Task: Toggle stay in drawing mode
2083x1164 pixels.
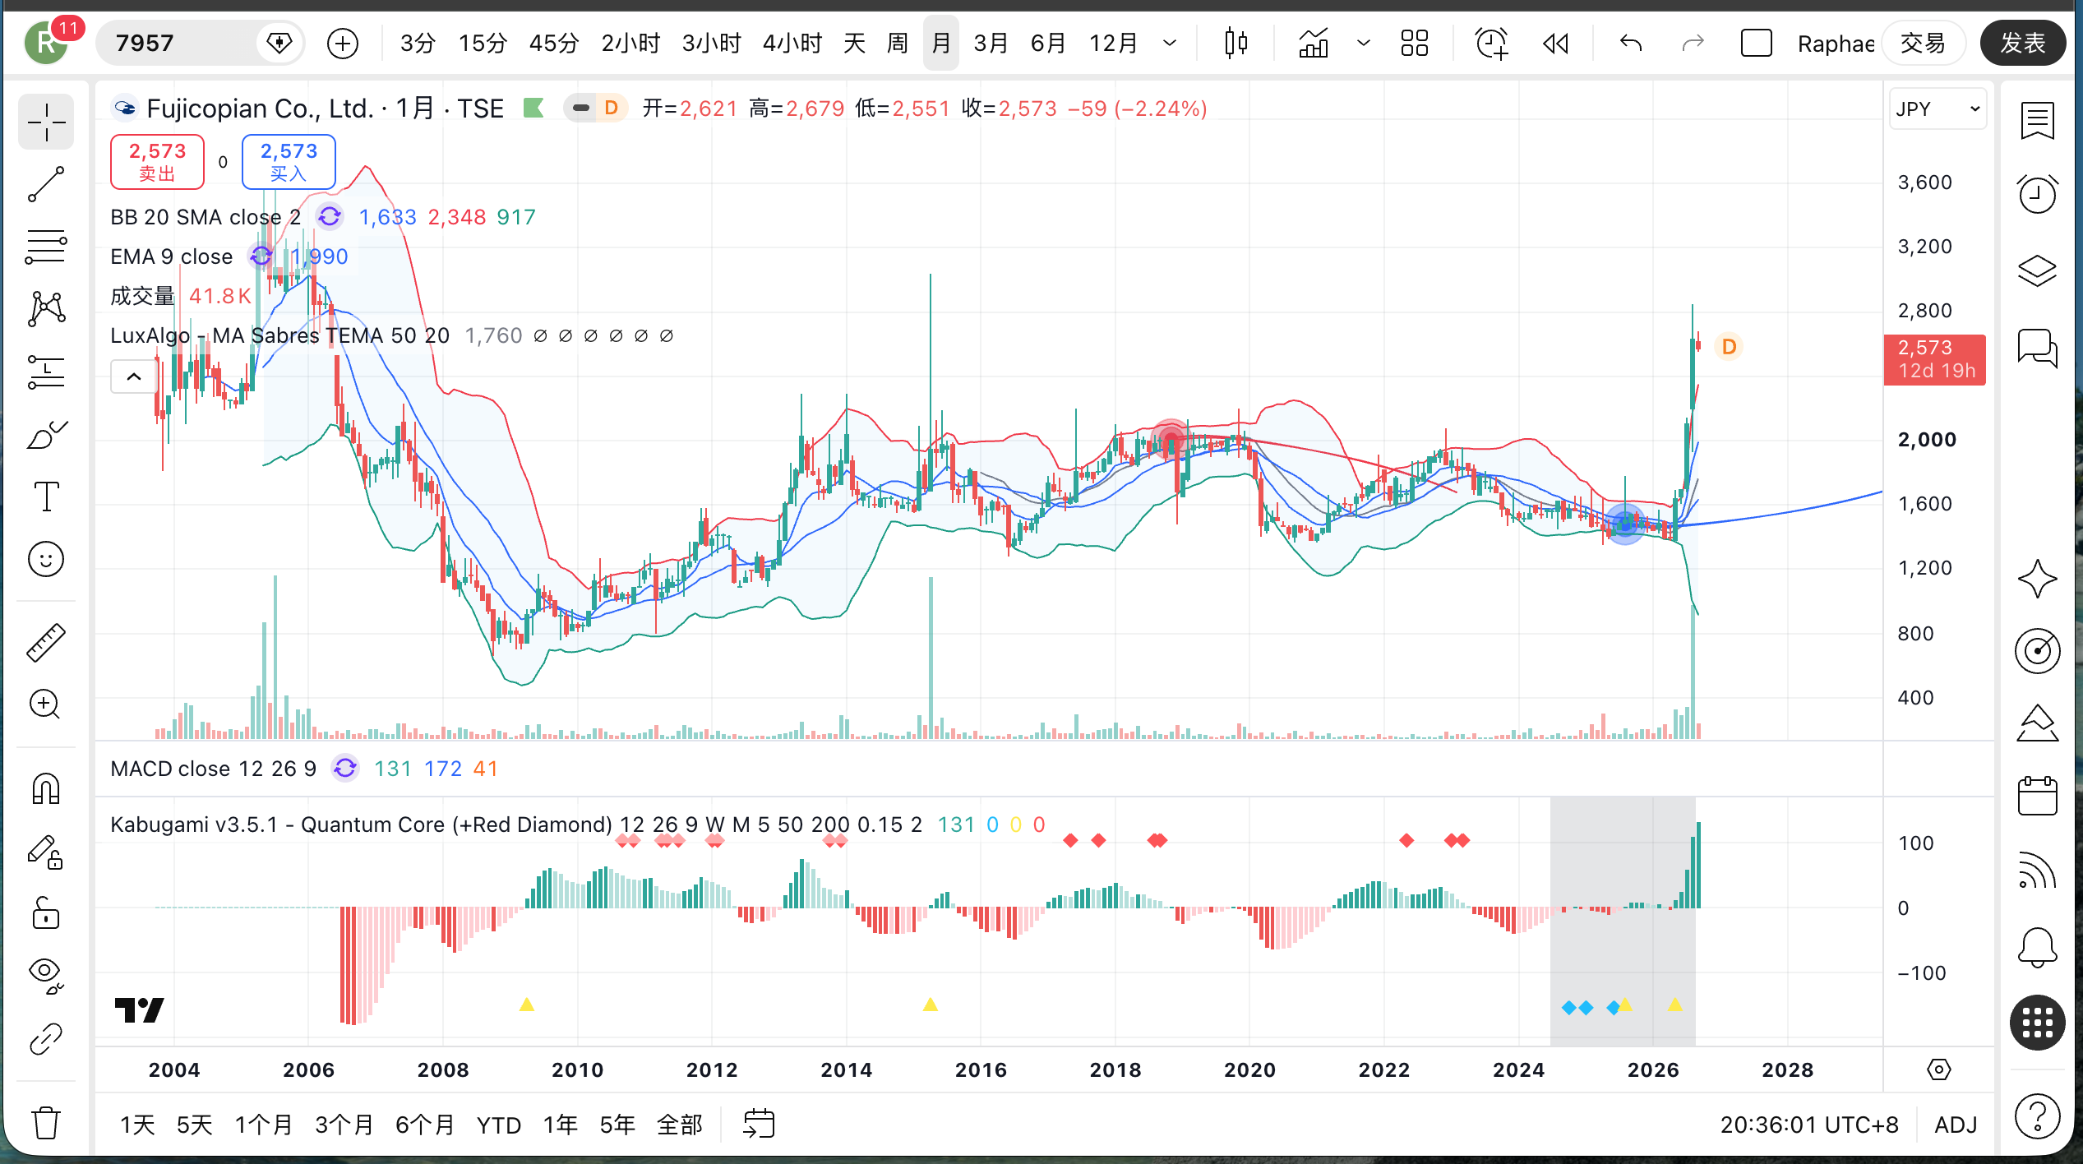Action: pos(46,852)
